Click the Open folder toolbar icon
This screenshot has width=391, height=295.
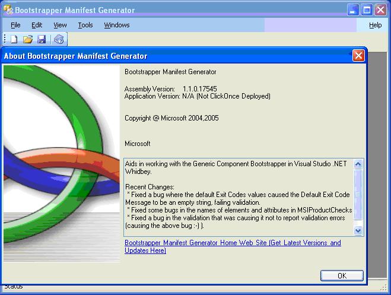tap(28, 39)
